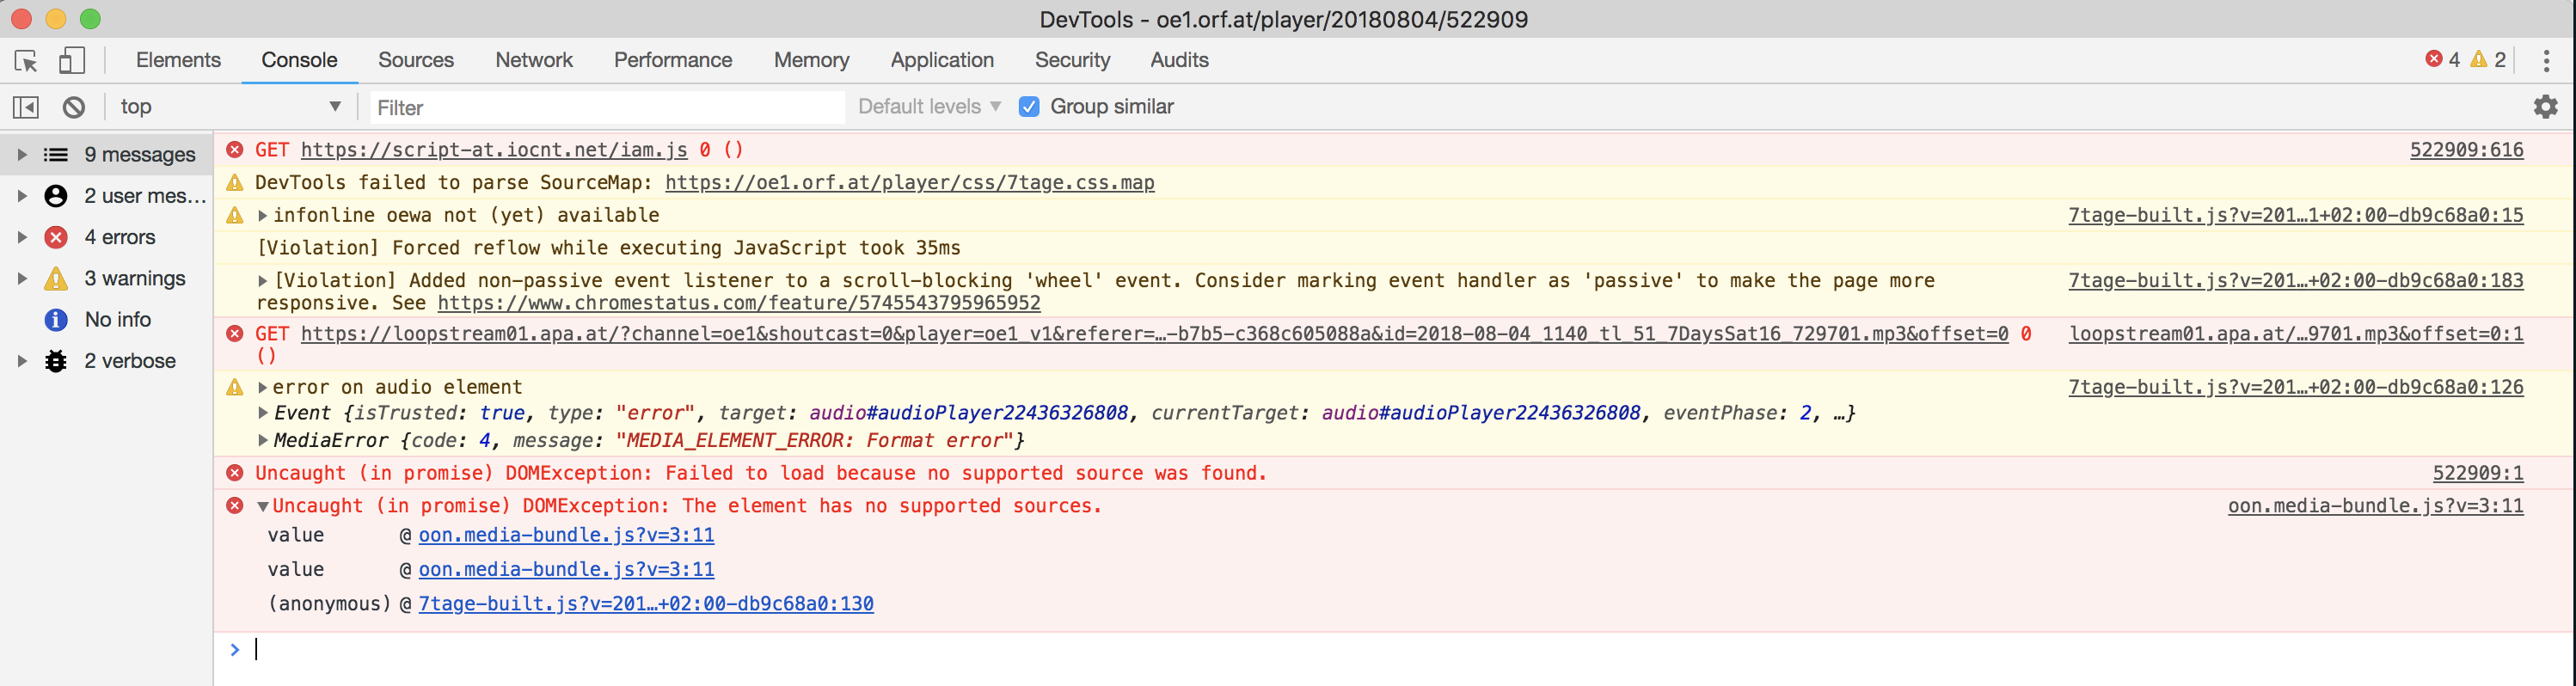
Task: Hide the console sidebar panel icon
Action: 26,107
